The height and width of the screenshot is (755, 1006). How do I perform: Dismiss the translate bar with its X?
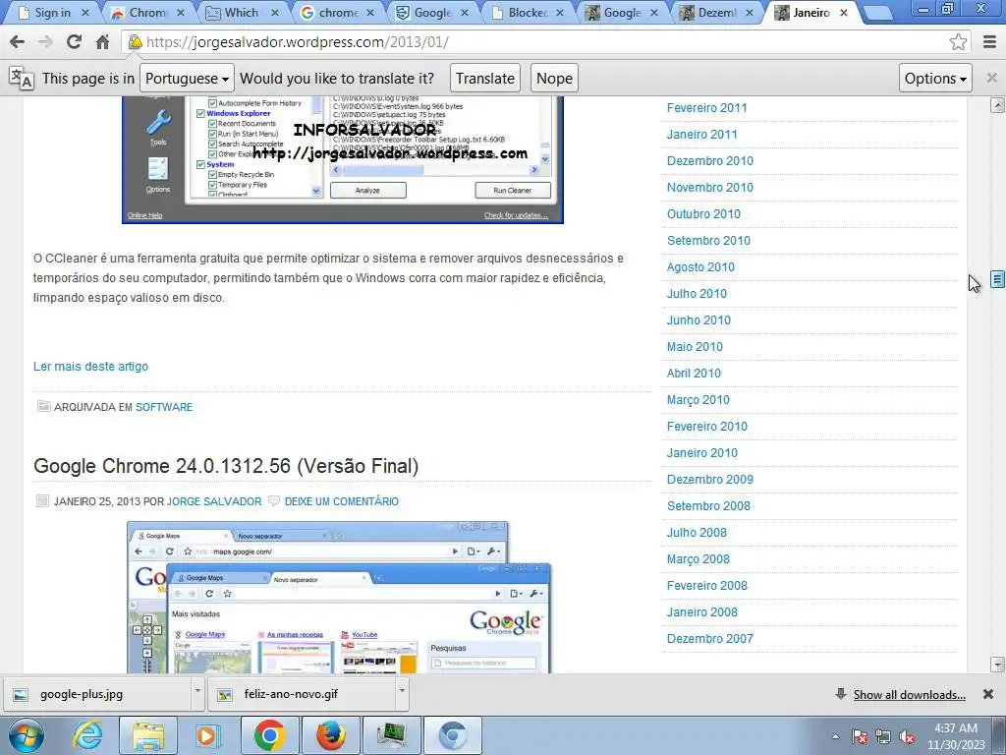pyautogui.click(x=992, y=78)
